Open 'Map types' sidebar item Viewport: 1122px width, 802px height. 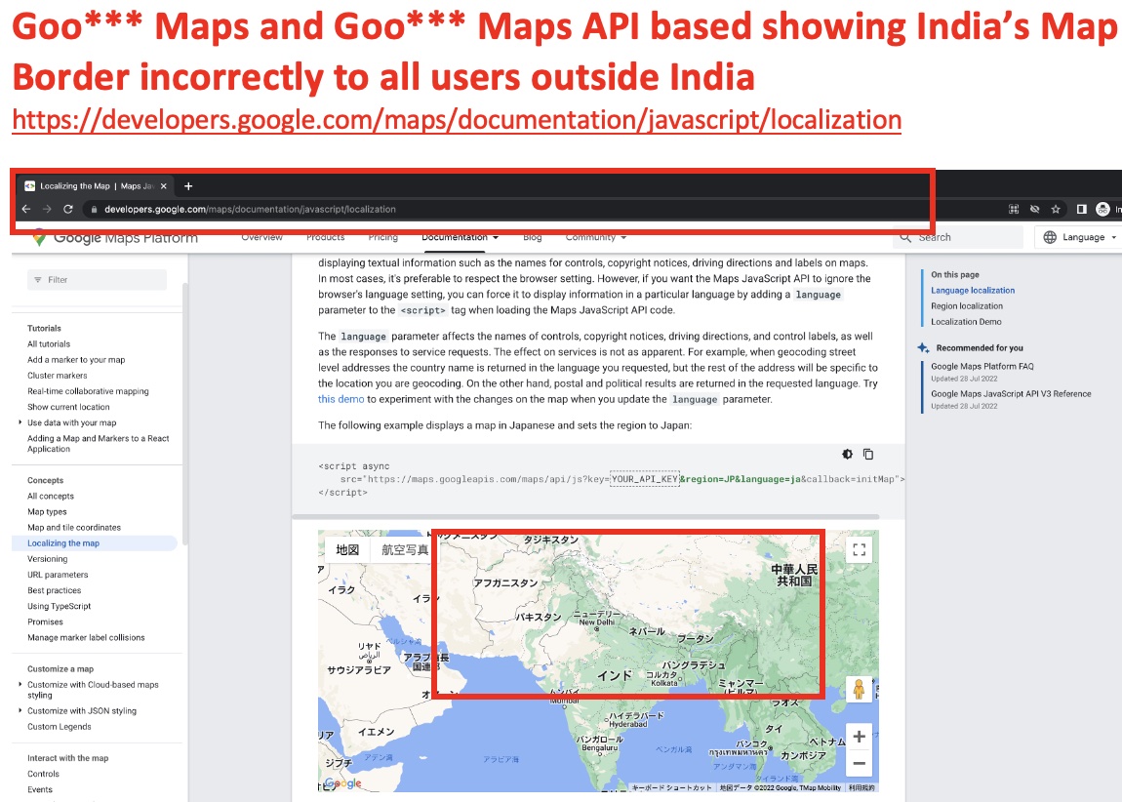pos(47,512)
